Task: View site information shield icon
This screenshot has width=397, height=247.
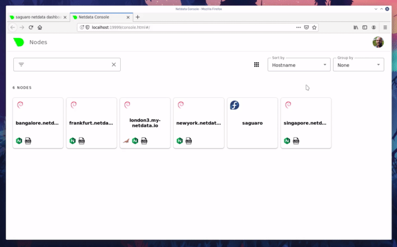Action: (x=88, y=28)
